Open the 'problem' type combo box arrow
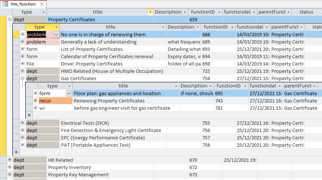 (56, 34)
